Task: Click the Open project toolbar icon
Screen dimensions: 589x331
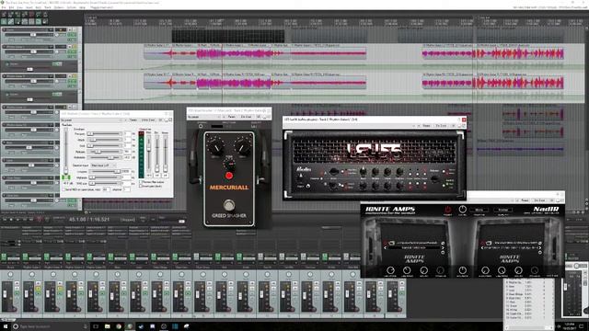Action: point(11,15)
